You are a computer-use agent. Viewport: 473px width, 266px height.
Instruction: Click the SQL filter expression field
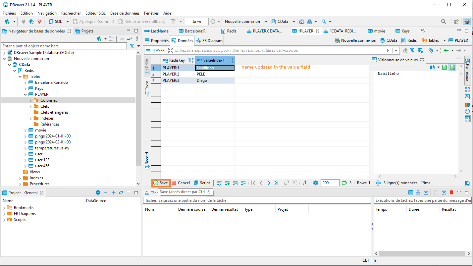[278, 51]
